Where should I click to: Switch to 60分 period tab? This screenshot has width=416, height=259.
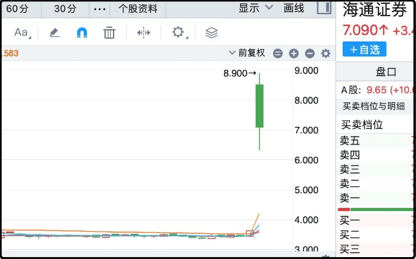point(17,8)
